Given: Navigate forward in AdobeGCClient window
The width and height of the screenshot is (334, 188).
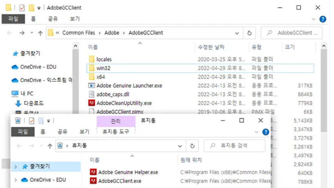Looking at the screenshot, I should (22, 33).
